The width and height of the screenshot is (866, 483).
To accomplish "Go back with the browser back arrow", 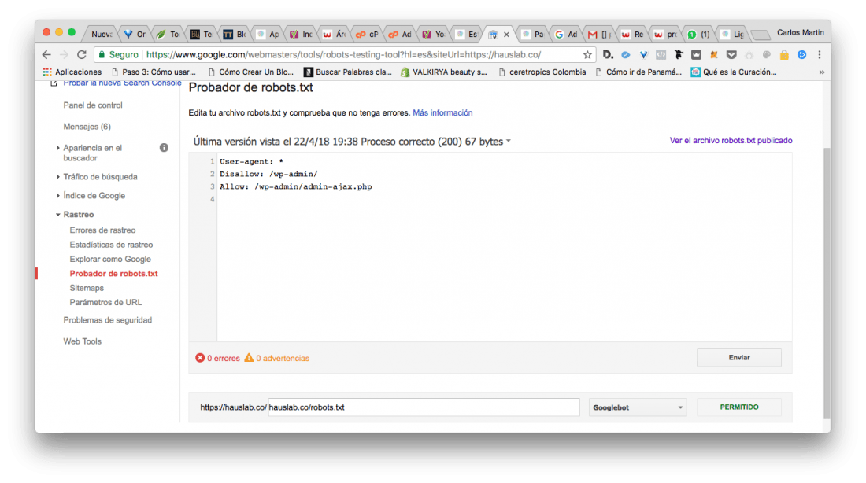I will pos(46,54).
